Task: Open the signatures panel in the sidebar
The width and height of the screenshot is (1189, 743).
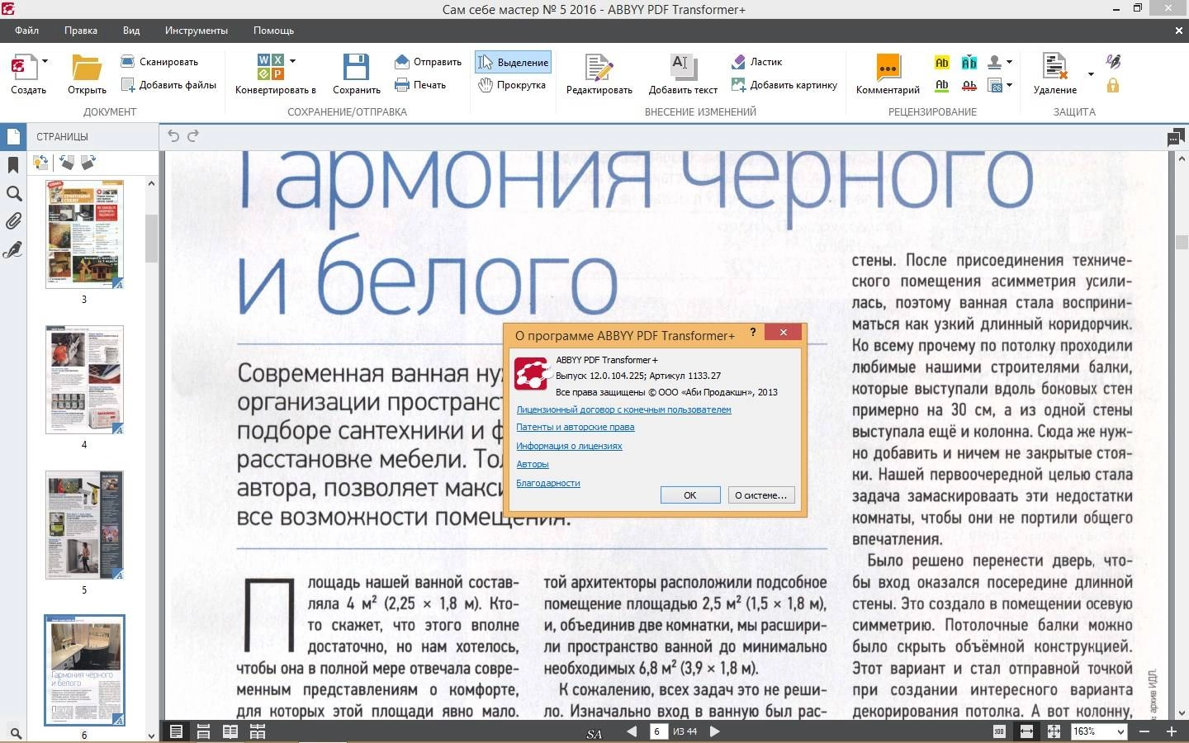Action: tap(13, 249)
